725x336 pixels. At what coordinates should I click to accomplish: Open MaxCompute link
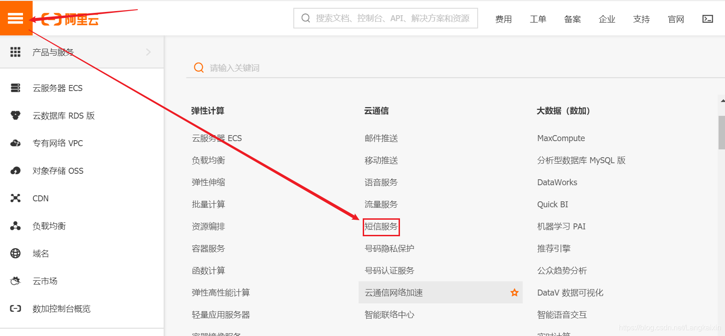click(561, 138)
